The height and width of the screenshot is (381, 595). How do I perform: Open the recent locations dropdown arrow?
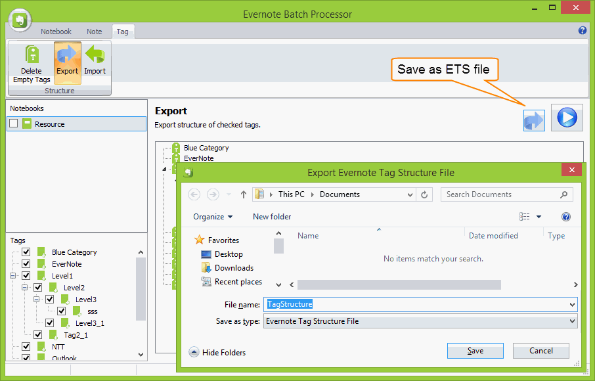[229, 194]
